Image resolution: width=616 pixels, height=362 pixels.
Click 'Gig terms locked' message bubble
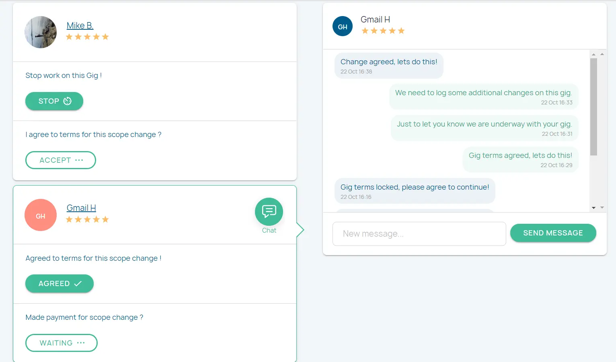coord(415,191)
